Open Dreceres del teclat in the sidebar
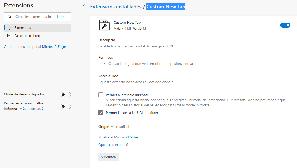The width and height of the screenshot is (297, 168). 37,36
